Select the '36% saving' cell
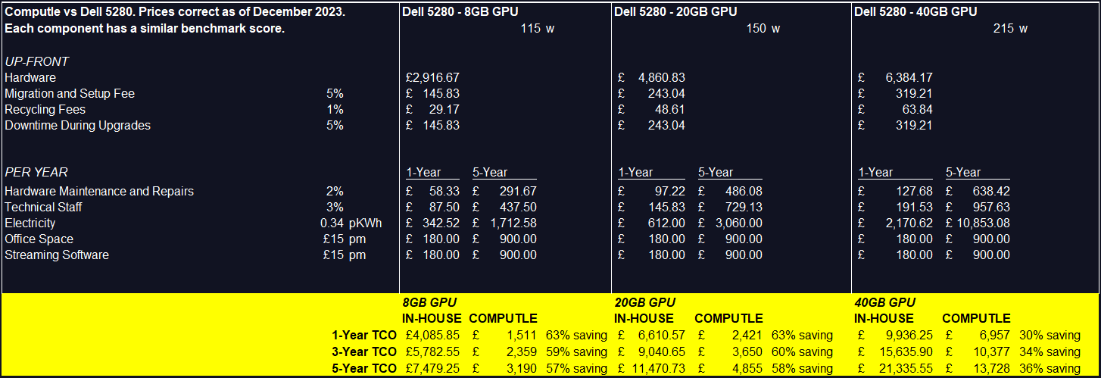The height and width of the screenshot is (378, 1101). tap(1048, 368)
